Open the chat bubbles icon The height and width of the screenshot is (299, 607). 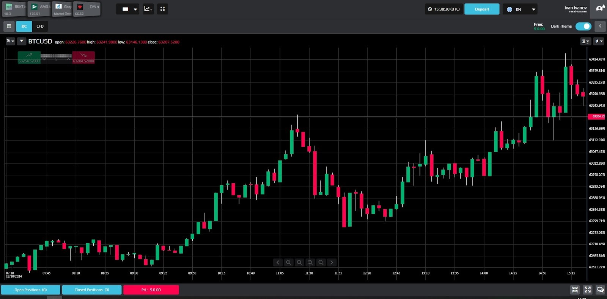coord(600,290)
